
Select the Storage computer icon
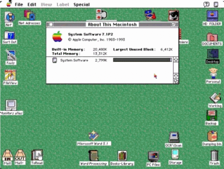pos(175,155)
